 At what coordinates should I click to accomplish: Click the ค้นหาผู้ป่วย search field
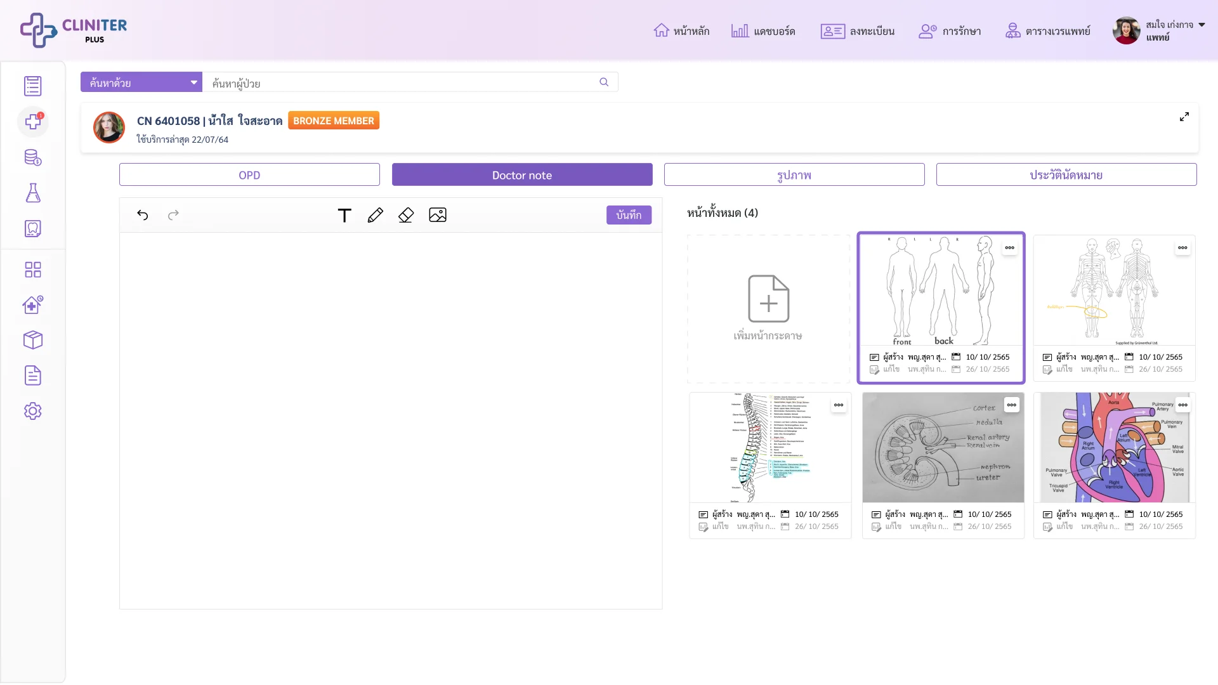coord(410,82)
